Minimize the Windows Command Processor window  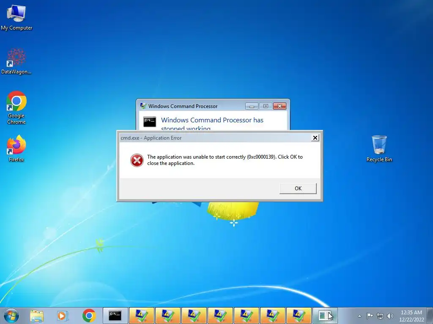(x=252, y=106)
